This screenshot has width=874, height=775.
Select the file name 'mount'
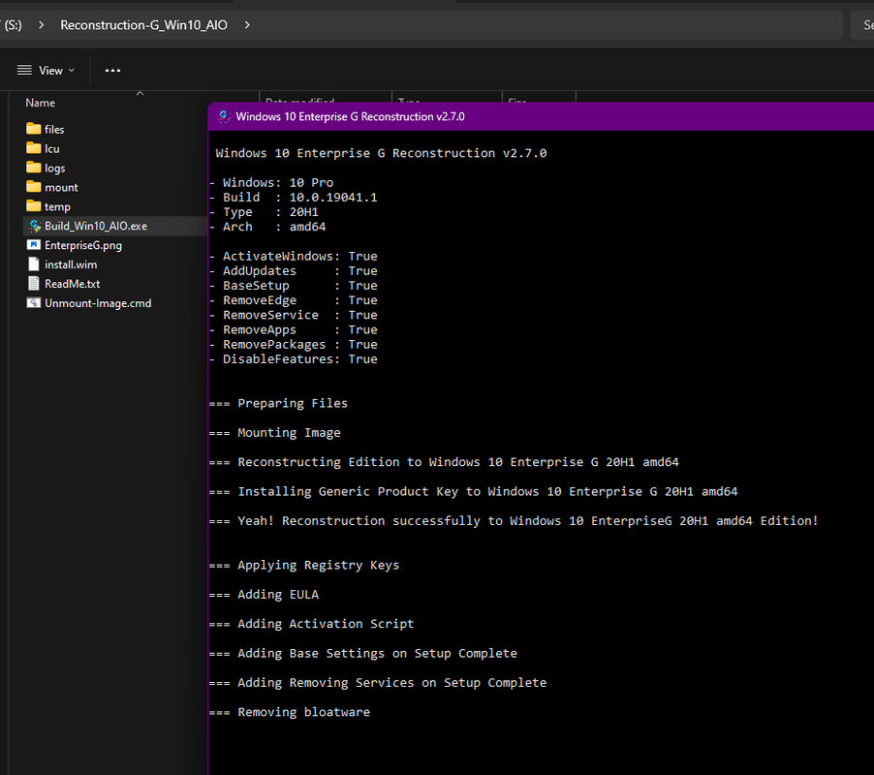61,187
